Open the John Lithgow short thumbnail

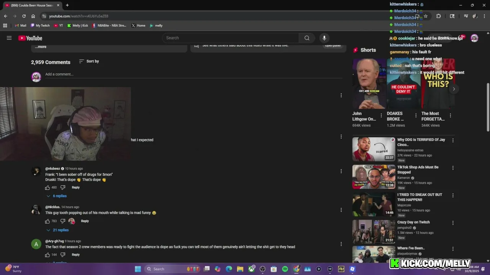pyautogui.click(x=369, y=83)
